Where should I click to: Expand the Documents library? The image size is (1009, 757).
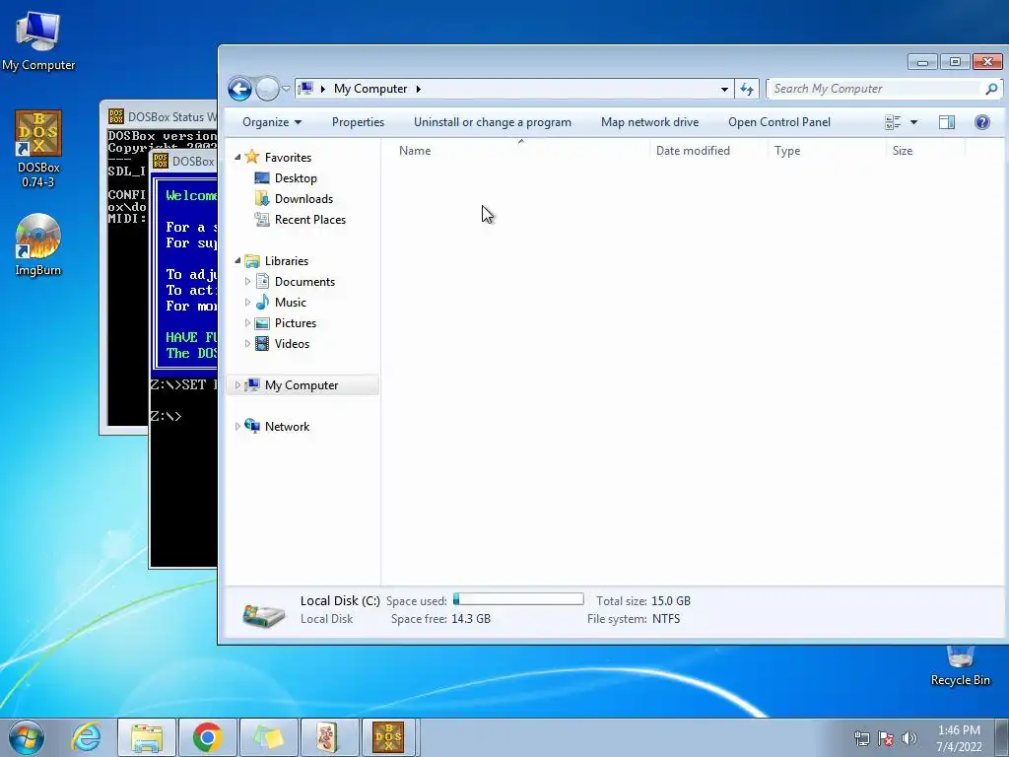[x=247, y=281]
